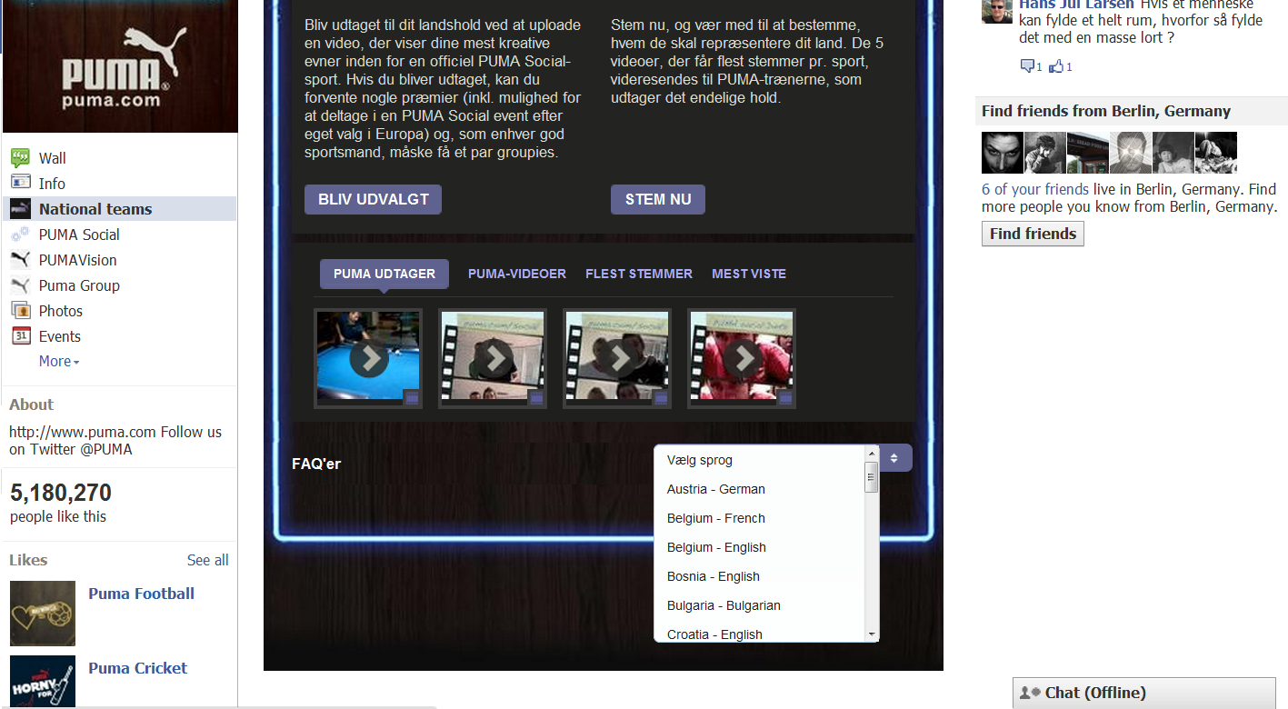1288x709 pixels.
Task: Switch to the FLEST STEMMER tab
Action: [x=639, y=274]
